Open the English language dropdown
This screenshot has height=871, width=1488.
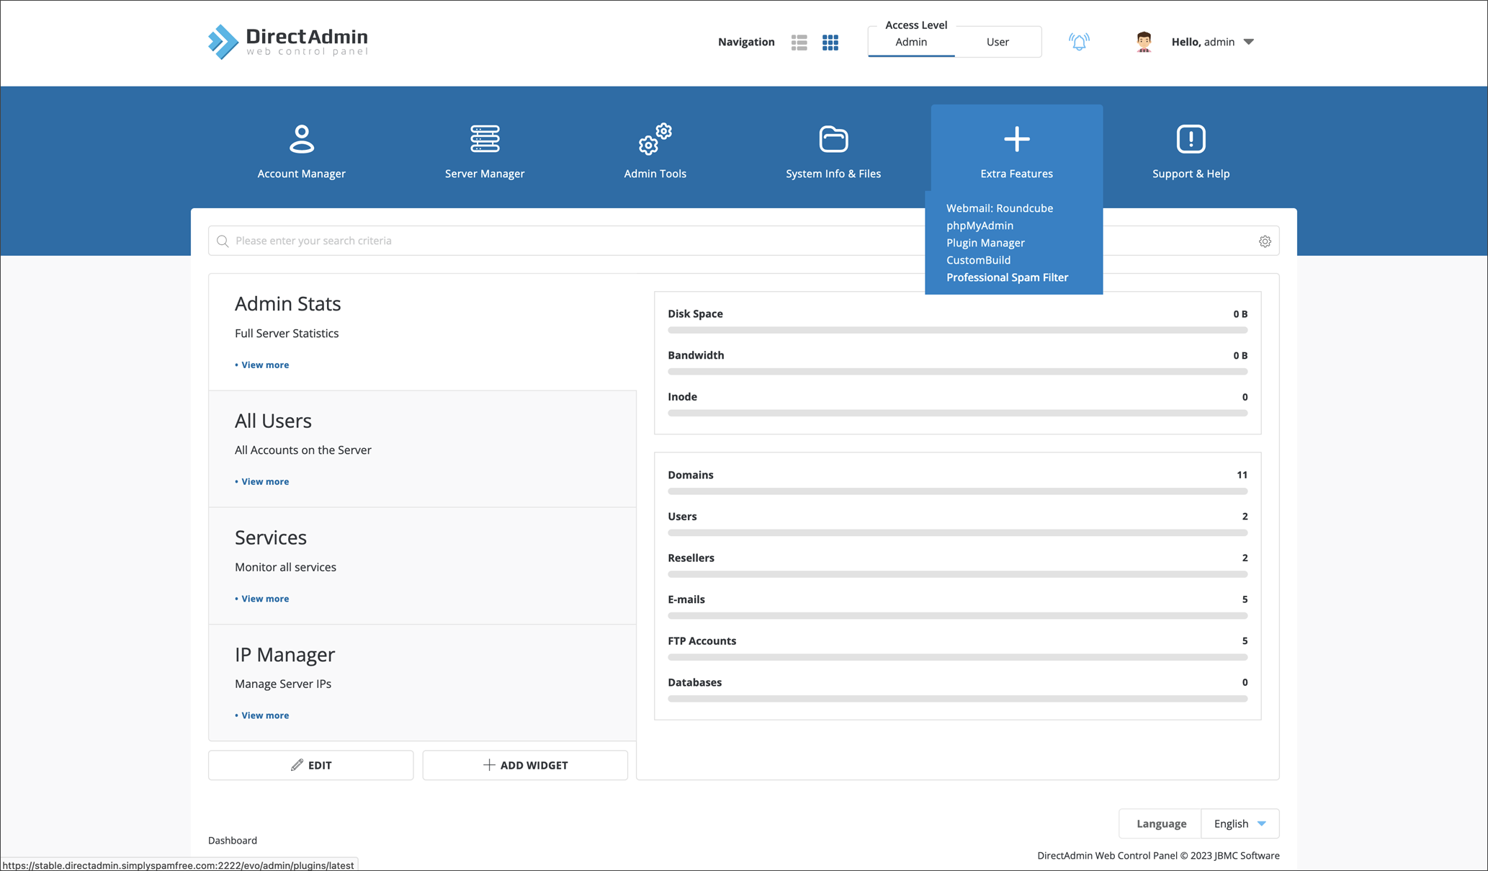[x=1240, y=823]
